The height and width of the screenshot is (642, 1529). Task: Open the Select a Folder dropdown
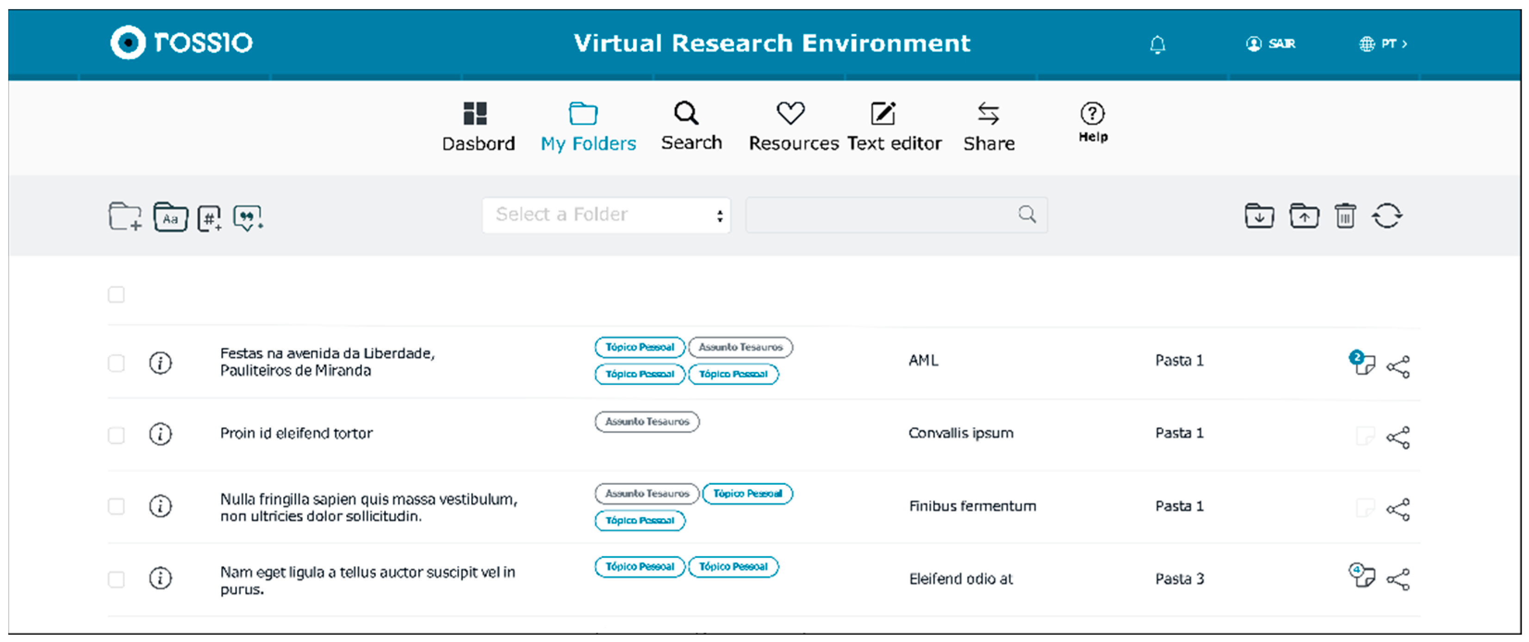(606, 215)
